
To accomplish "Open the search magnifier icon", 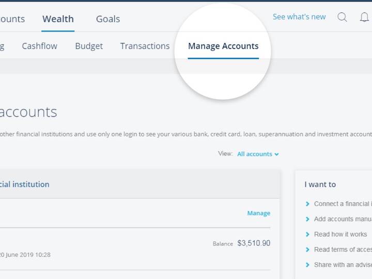I will (x=342, y=17).
